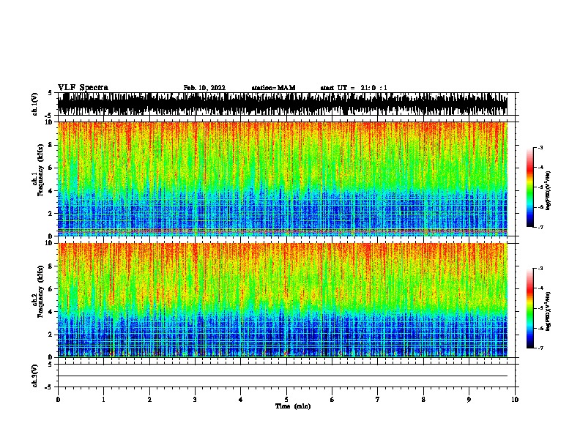
Task: Click time axis tick label '0'
Action: click(x=58, y=400)
